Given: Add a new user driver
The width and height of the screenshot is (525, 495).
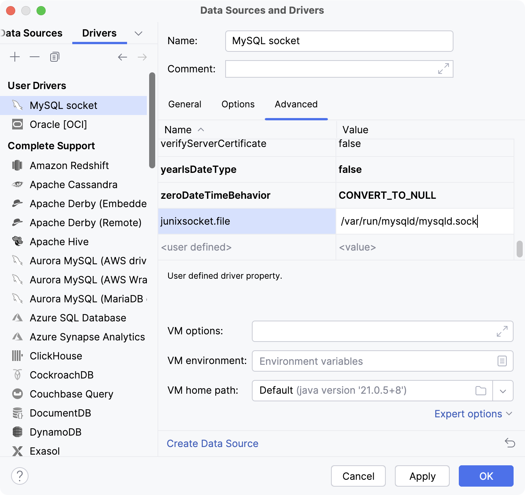Looking at the screenshot, I should [x=15, y=57].
